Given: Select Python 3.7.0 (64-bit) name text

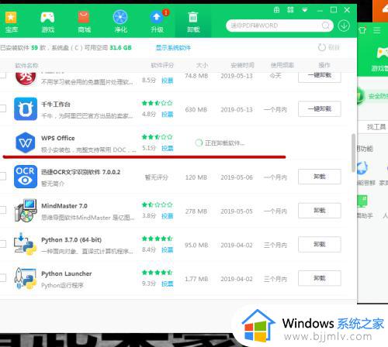Looking at the screenshot, I should coord(71,239).
